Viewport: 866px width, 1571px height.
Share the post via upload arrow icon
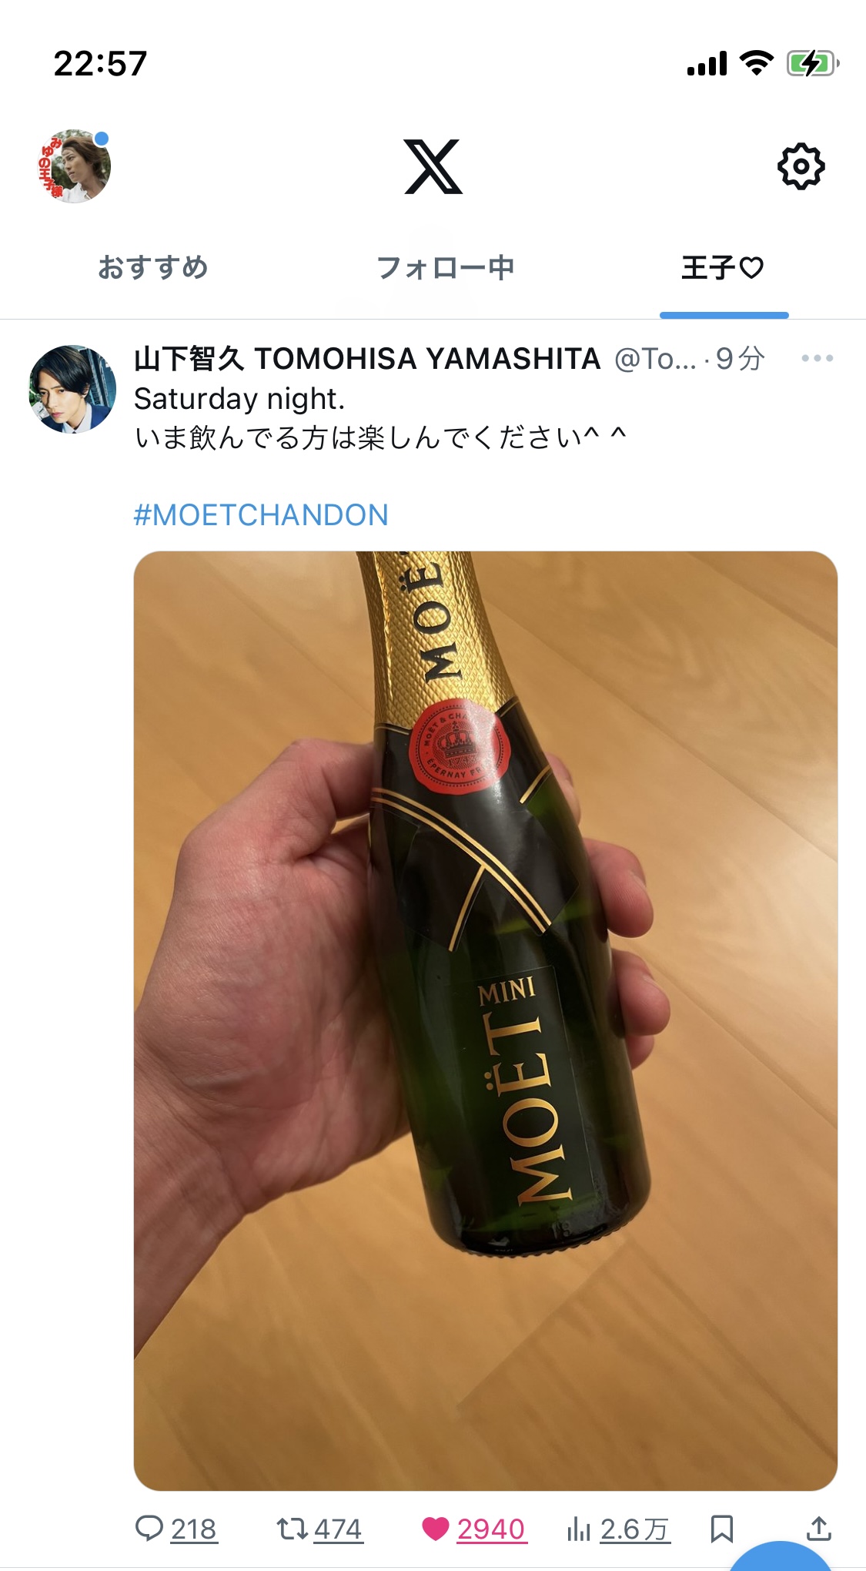coord(818,1529)
